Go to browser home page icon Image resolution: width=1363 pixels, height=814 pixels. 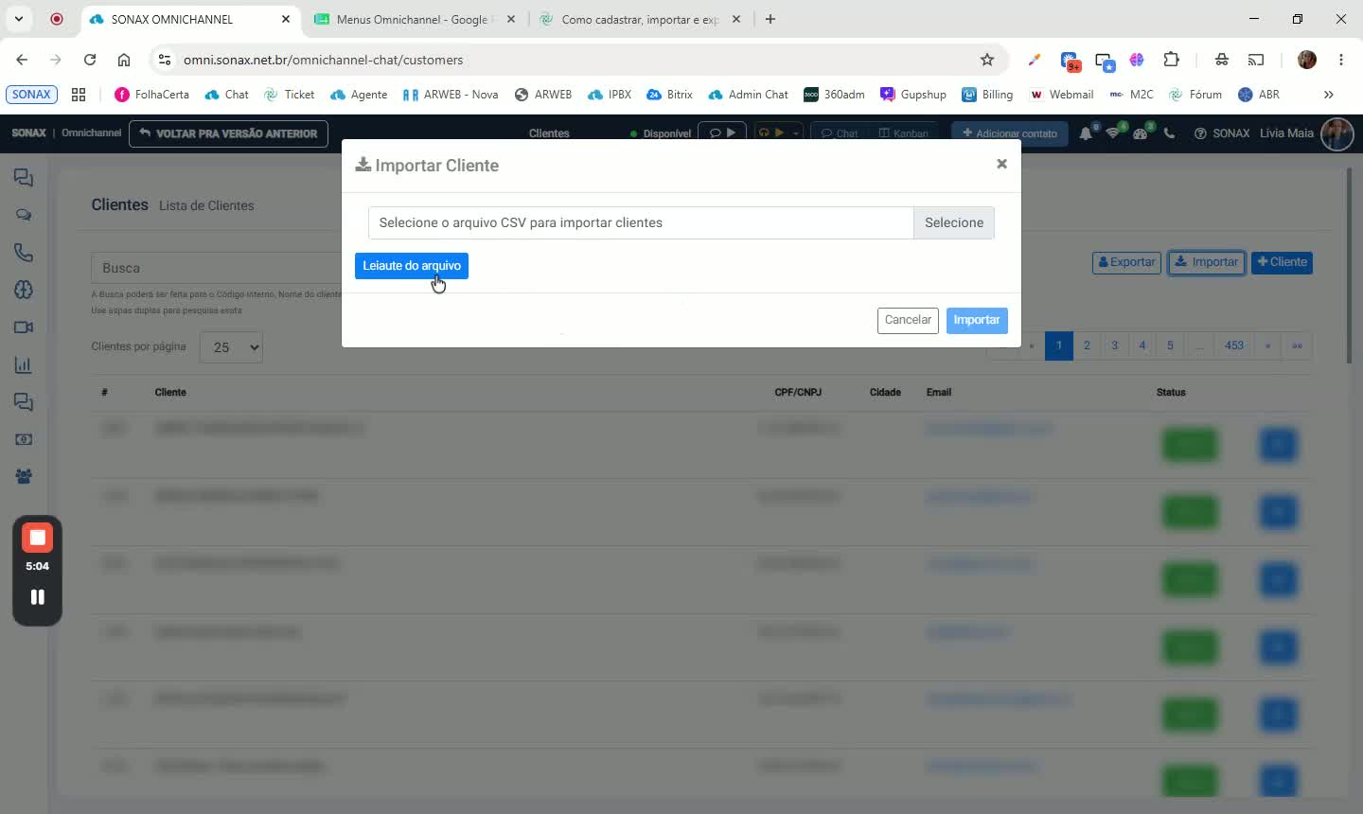[124, 60]
